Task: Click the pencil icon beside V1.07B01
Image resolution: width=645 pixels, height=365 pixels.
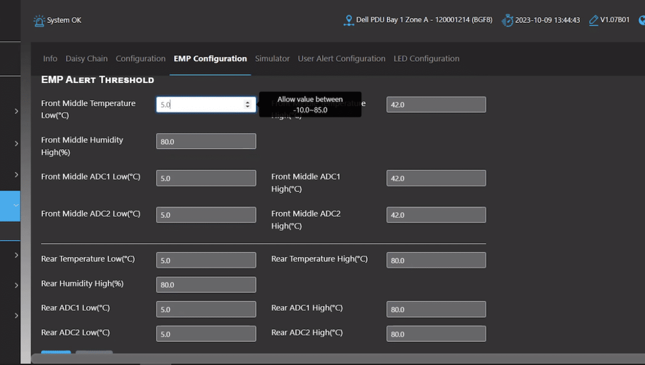Action: pyautogui.click(x=594, y=20)
